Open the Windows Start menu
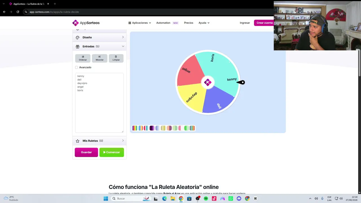 click(106, 198)
